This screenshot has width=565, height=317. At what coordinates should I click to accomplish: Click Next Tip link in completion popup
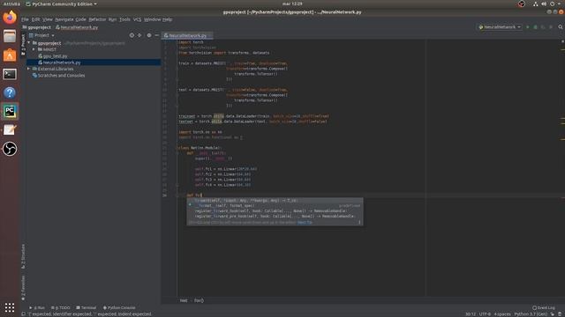[305, 223]
